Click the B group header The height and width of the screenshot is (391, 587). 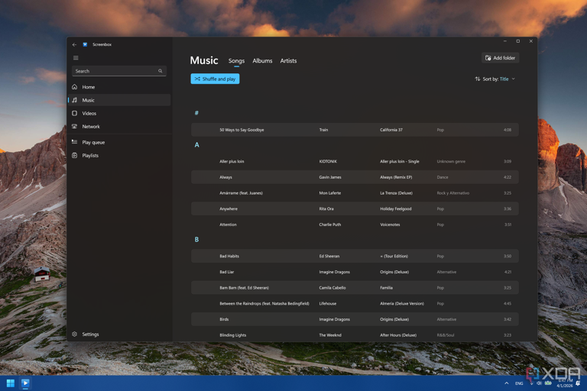click(x=196, y=240)
